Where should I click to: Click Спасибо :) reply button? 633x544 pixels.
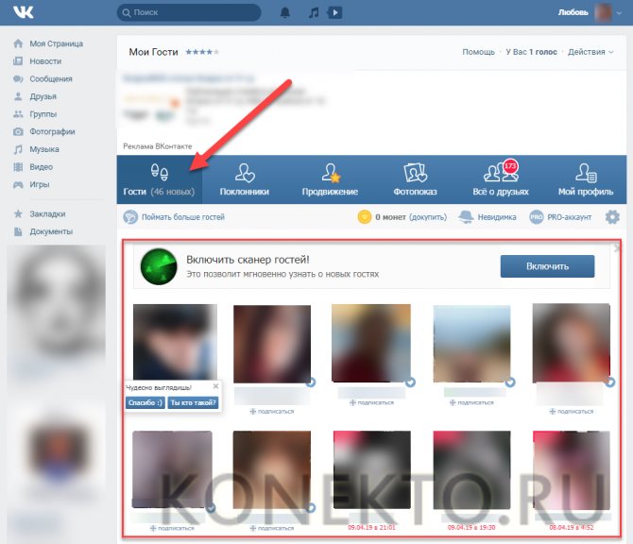[145, 402]
